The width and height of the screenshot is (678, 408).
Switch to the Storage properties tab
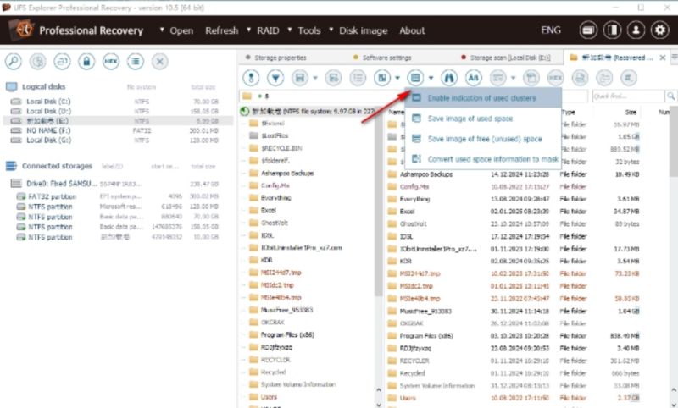point(276,58)
